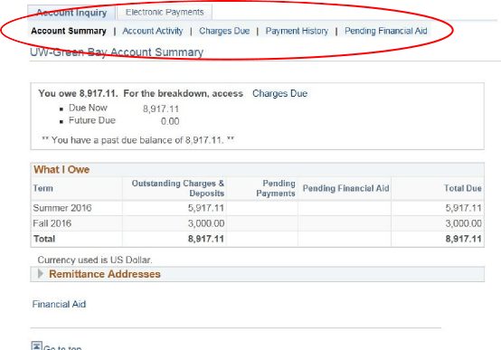Click the You owe 8,917.11 message
This screenshot has height=350, width=501.
click(x=140, y=93)
